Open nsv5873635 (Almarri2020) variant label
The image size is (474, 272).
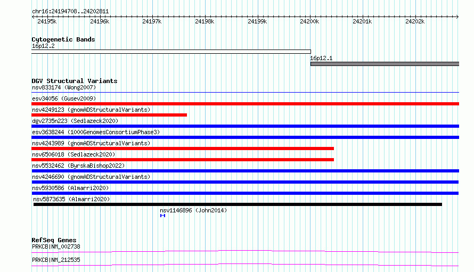(x=71, y=200)
